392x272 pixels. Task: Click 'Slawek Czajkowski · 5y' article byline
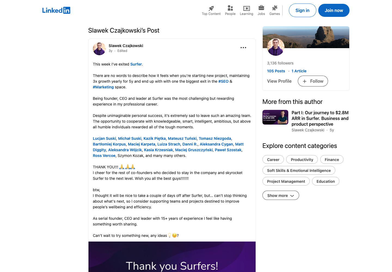pos(313,130)
